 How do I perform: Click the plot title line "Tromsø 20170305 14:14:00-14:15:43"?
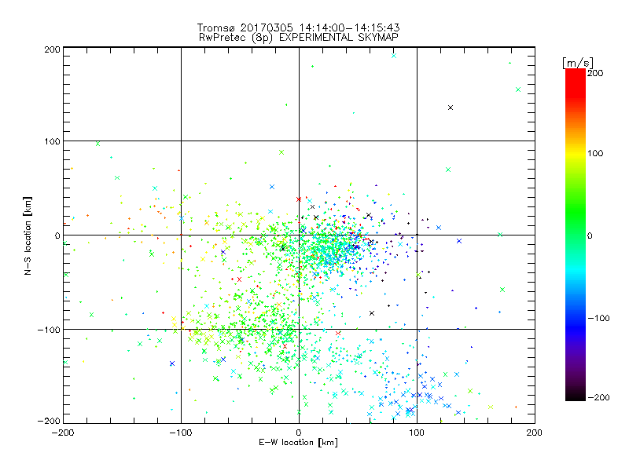coord(298,27)
